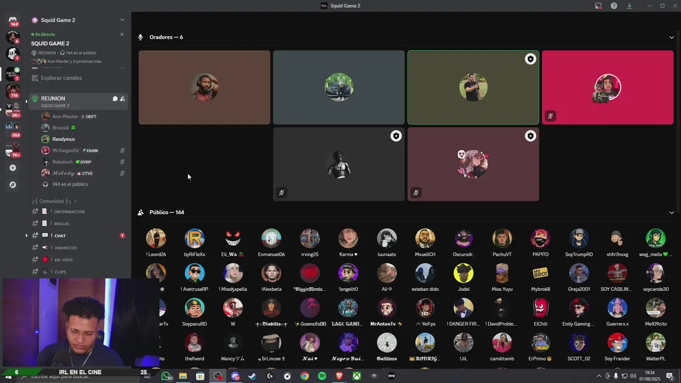Click audience member SoyTrumpRD avatar
Image resolution: width=681 pixels, height=383 pixels.
[x=579, y=238]
